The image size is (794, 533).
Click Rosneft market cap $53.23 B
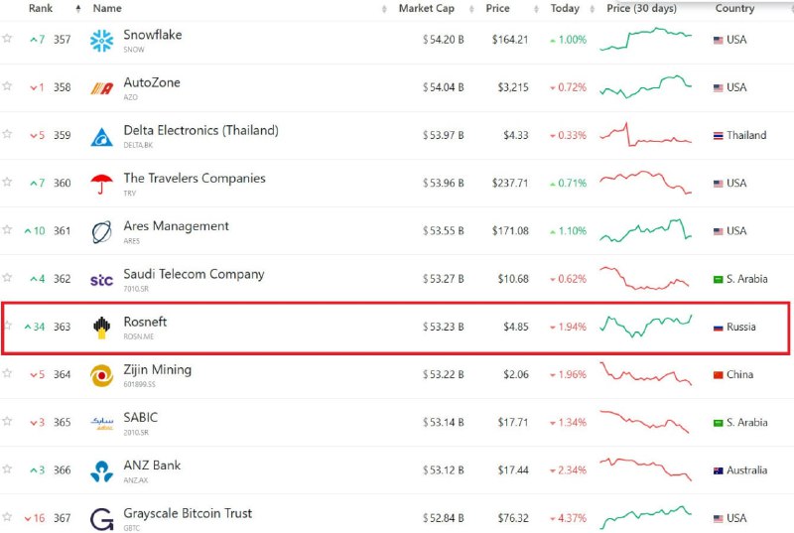click(443, 327)
